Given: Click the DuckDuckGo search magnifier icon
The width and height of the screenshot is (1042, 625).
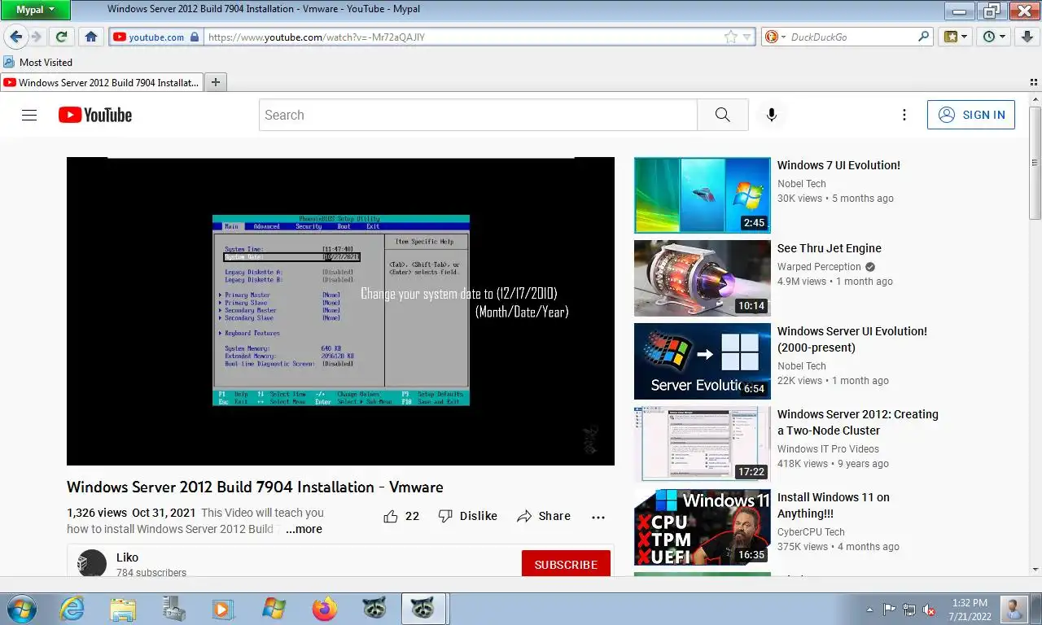Looking at the screenshot, I should coord(924,37).
